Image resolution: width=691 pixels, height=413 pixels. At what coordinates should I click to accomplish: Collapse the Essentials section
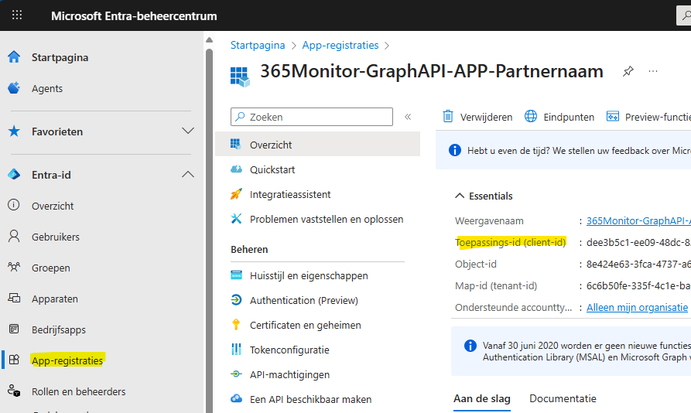tap(460, 196)
